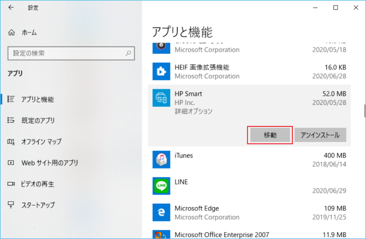Select the Microsoft Edge entry name
This screenshot has height=239, width=366.
[x=197, y=208]
